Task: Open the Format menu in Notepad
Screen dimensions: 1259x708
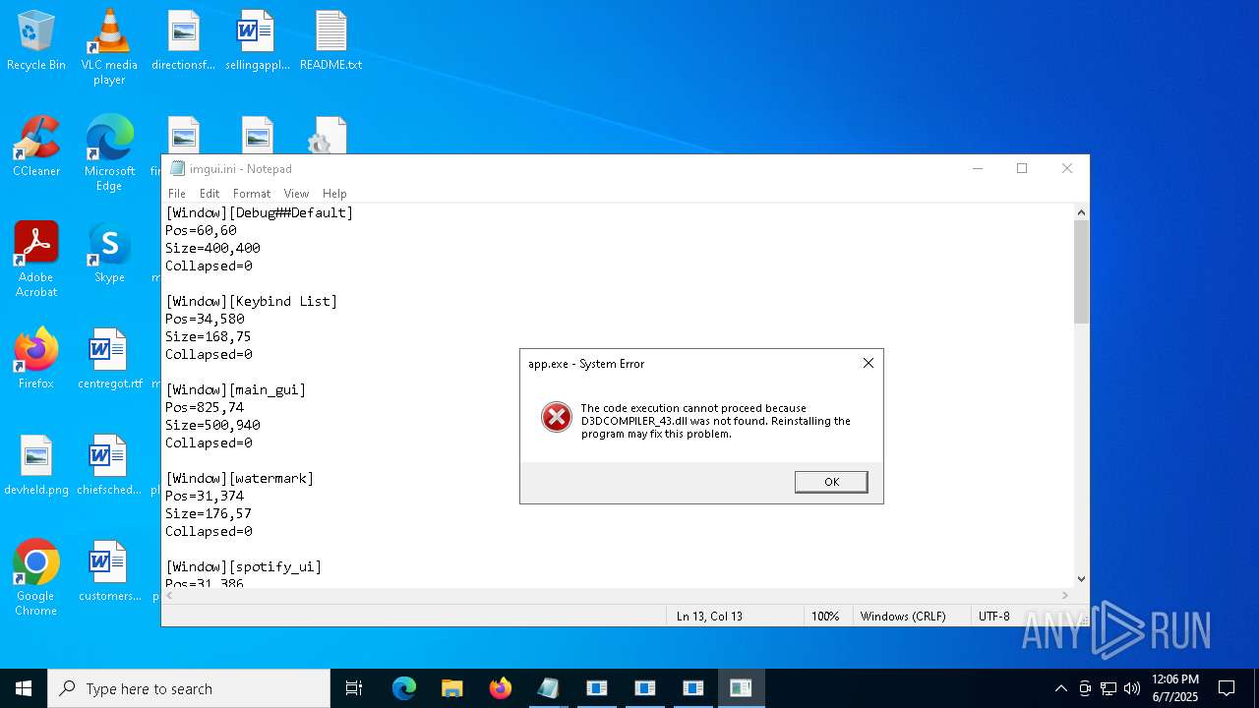Action: [252, 194]
